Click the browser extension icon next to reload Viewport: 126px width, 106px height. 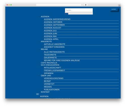click(86, 5)
